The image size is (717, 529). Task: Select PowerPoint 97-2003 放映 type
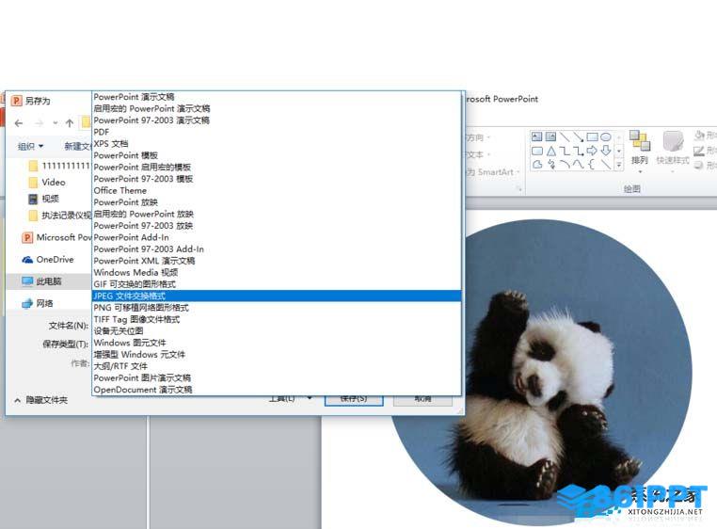277,226
